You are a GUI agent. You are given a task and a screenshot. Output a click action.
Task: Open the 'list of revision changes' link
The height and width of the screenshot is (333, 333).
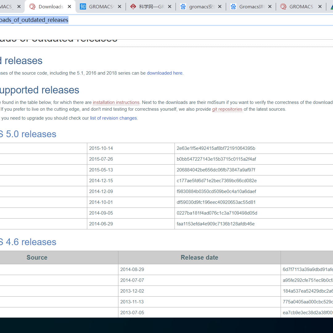tap(113, 118)
